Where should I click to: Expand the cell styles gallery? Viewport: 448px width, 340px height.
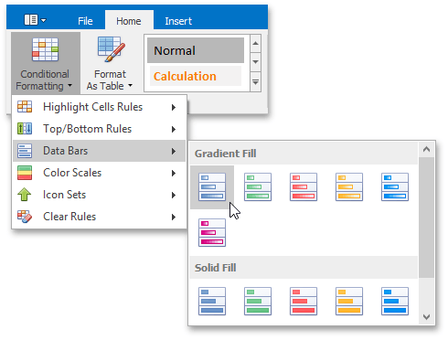(x=256, y=82)
